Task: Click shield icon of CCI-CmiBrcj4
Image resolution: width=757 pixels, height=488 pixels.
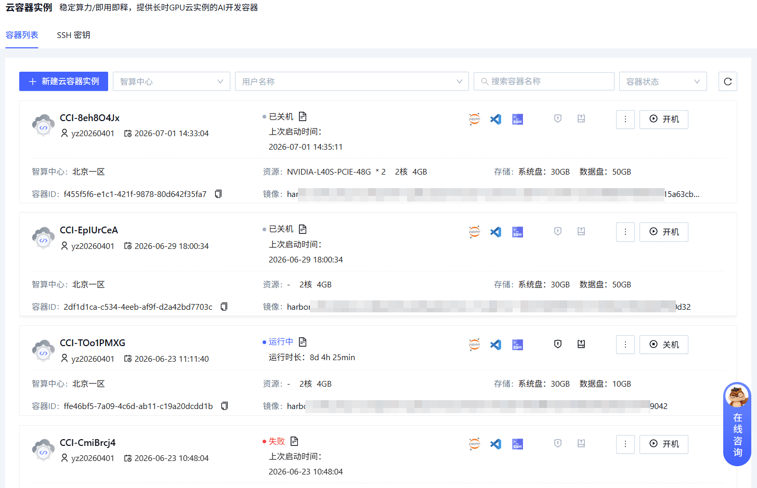Action: (558, 443)
